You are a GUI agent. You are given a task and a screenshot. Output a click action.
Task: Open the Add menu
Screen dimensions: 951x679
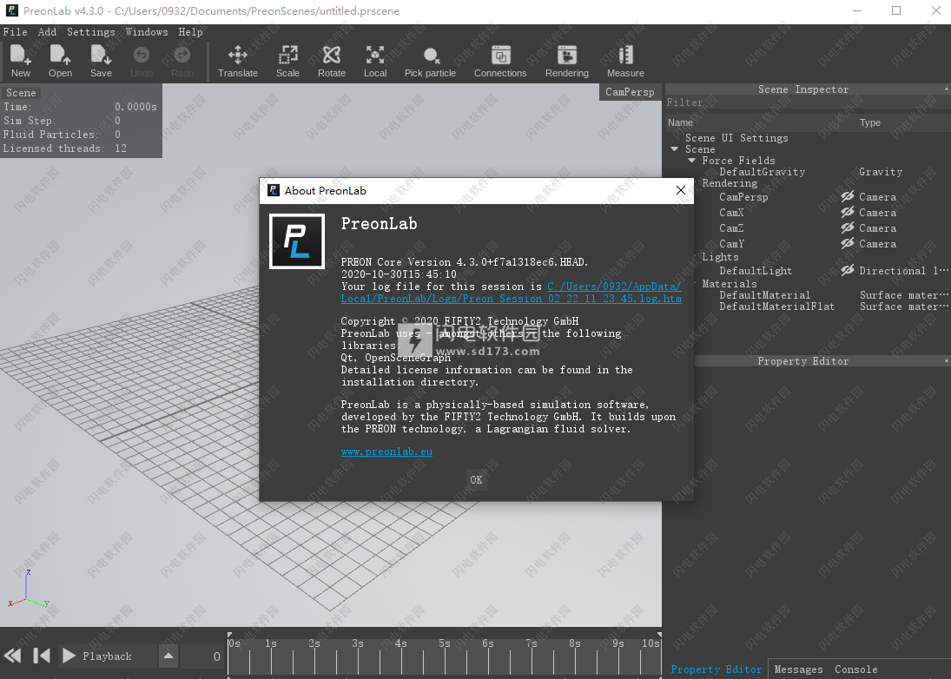point(47,32)
